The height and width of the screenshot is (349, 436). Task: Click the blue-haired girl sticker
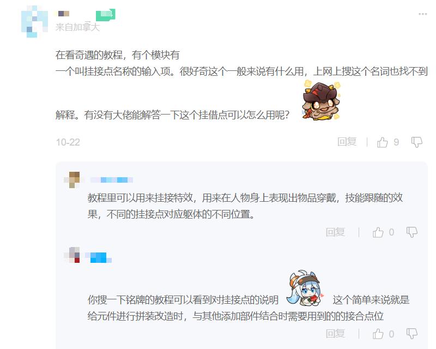[x=305, y=288]
